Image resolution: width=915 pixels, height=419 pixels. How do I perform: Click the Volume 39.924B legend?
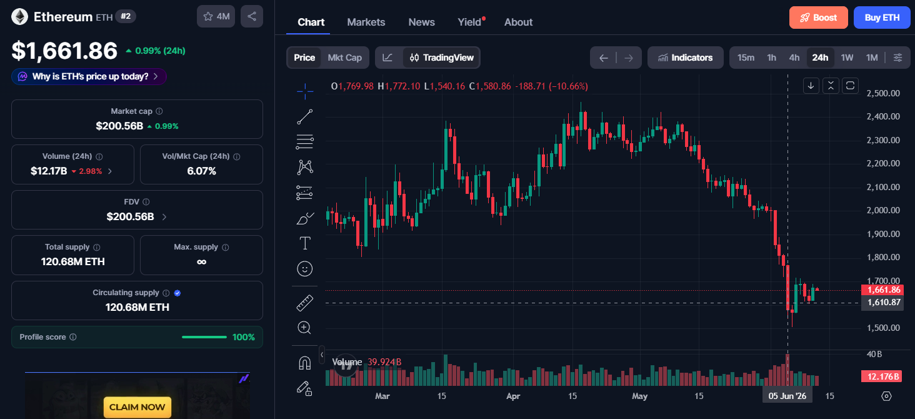(x=367, y=362)
